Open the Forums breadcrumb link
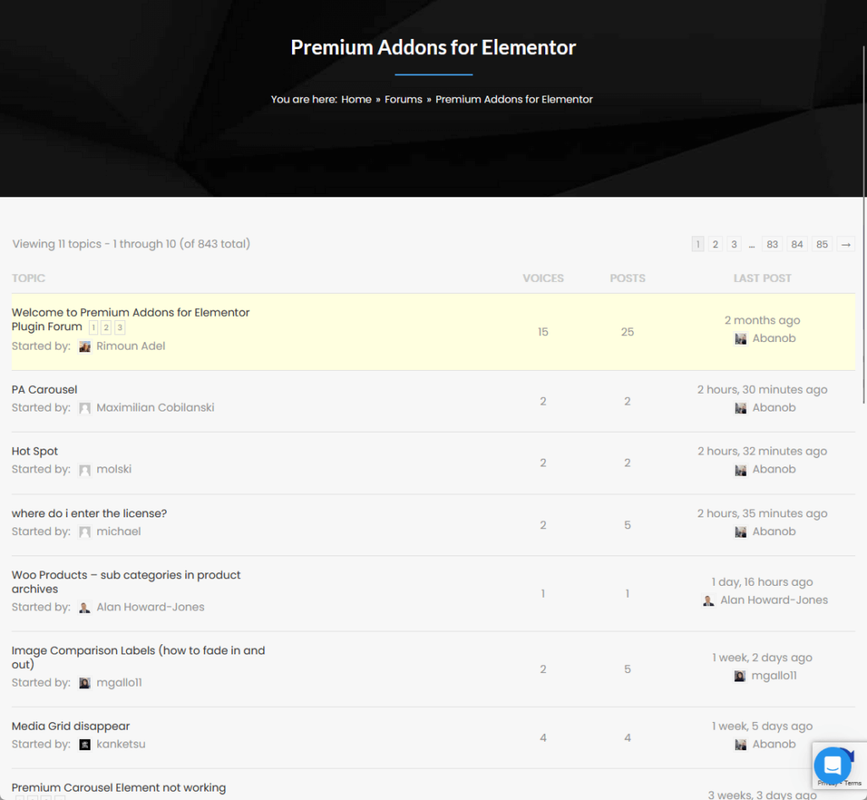 (403, 99)
